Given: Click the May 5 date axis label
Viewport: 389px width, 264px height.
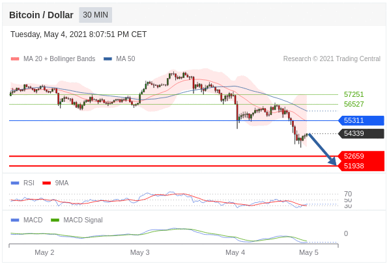Looking at the screenshot, I should tap(309, 252).
